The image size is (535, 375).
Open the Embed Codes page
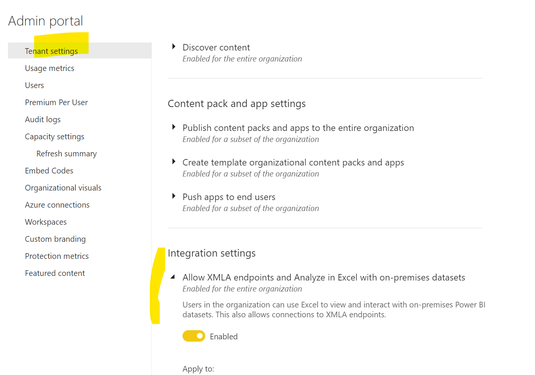(x=49, y=170)
